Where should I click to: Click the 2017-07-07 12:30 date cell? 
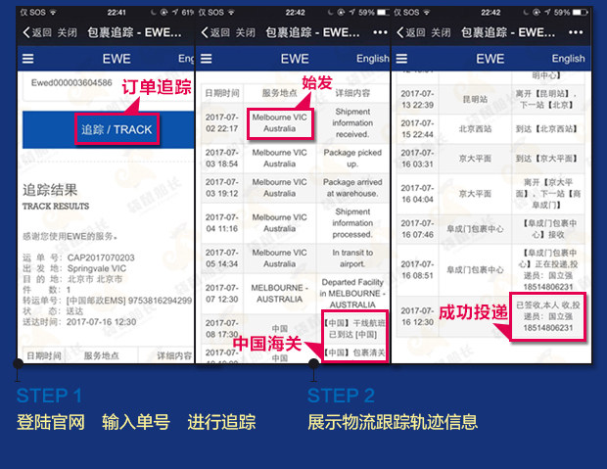coord(222,293)
